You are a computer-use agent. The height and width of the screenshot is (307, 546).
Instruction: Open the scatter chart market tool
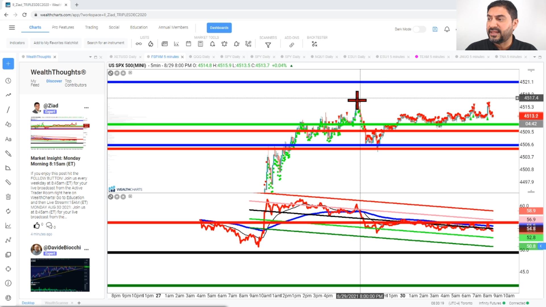(177, 44)
